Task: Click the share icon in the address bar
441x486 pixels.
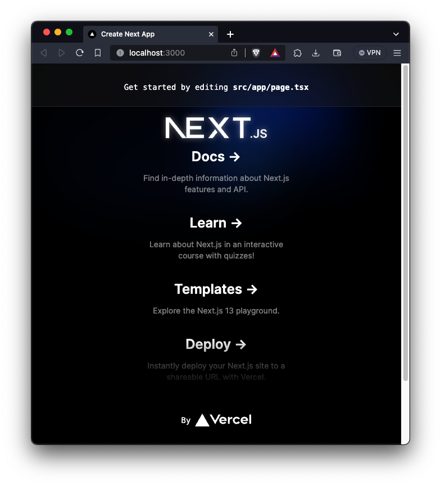Action: pos(234,53)
